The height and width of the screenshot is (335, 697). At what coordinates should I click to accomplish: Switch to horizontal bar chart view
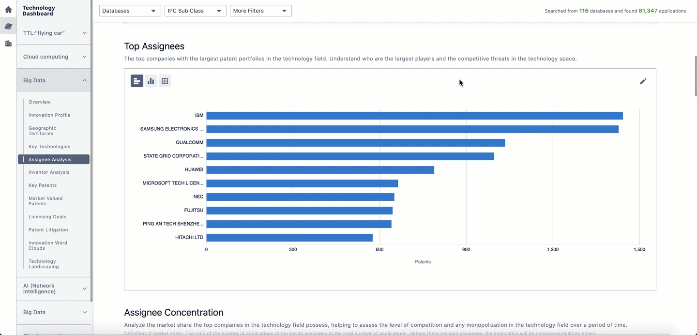[x=137, y=81]
